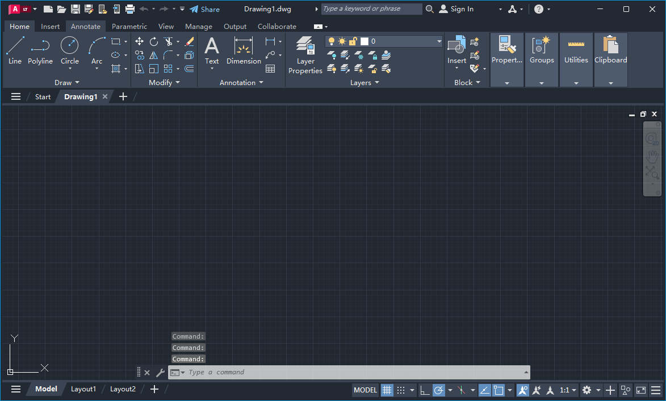
Task: Select the Arc tool
Action: click(95, 51)
